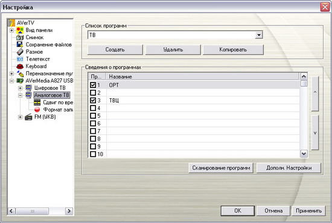Check the program 4 checkbox
The height and width of the screenshot is (223, 332).
point(93,108)
